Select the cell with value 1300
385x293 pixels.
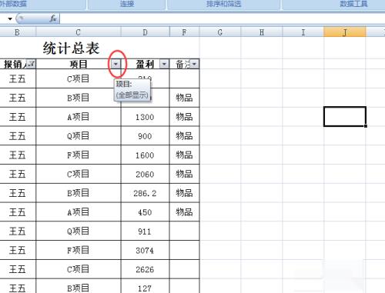145,117
